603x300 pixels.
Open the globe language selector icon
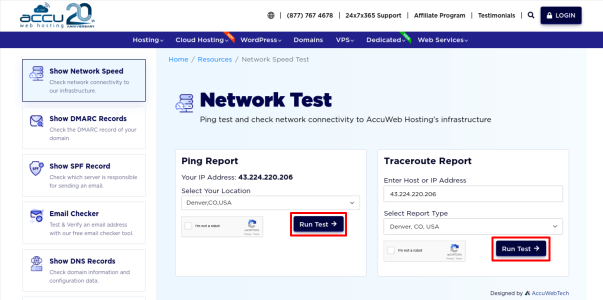click(271, 15)
